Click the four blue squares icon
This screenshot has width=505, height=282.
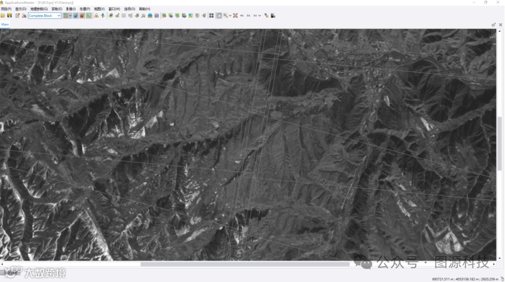click(211, 15)
